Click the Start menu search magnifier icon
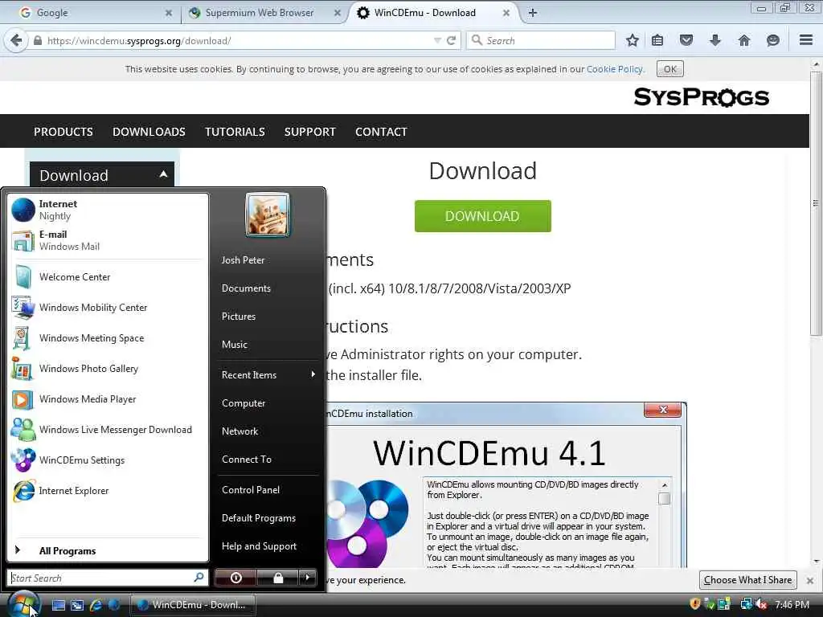This screenshot has height=617, width=823. tap(199, 577)
